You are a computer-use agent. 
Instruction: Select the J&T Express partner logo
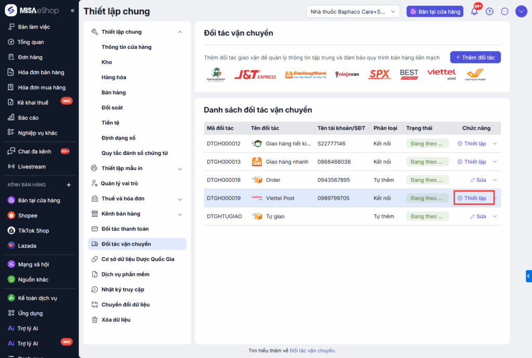tap(255, 74)
